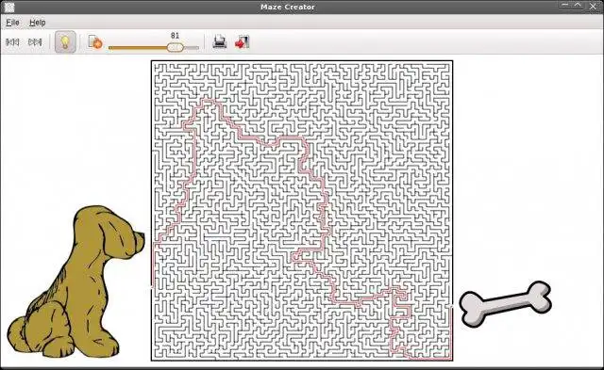Click the slider value 81 label

coord(175,36)
